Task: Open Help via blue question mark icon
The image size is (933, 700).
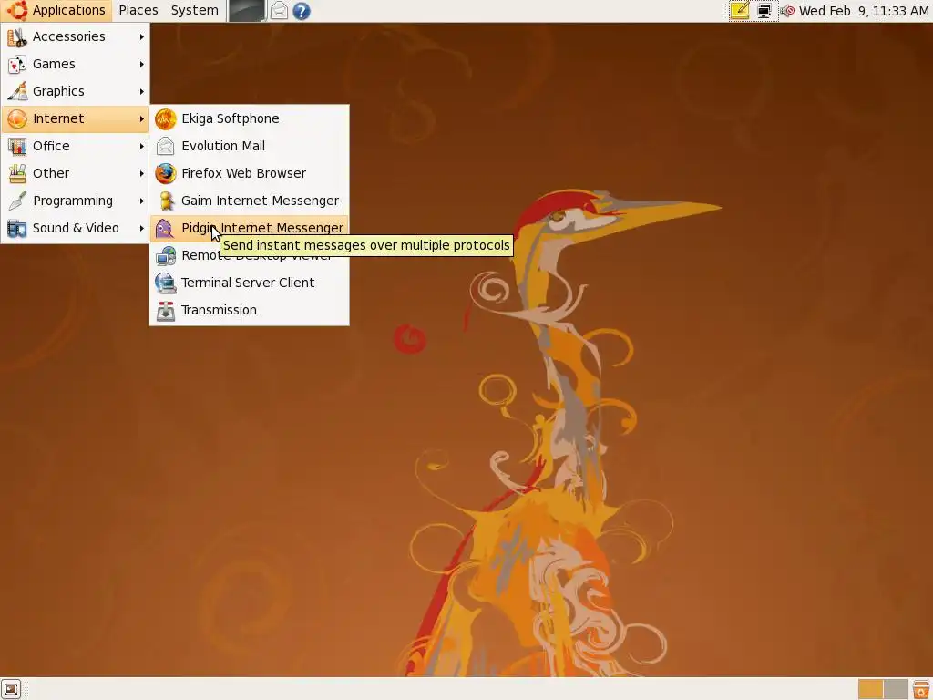Action: tap(302, 11)
